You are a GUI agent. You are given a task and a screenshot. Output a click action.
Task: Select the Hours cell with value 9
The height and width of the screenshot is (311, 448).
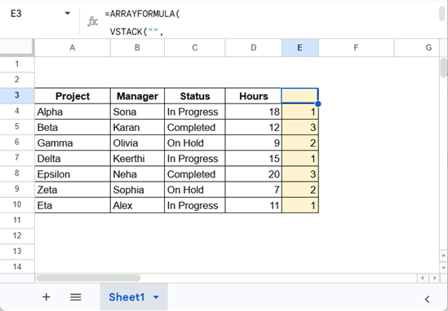254,142
